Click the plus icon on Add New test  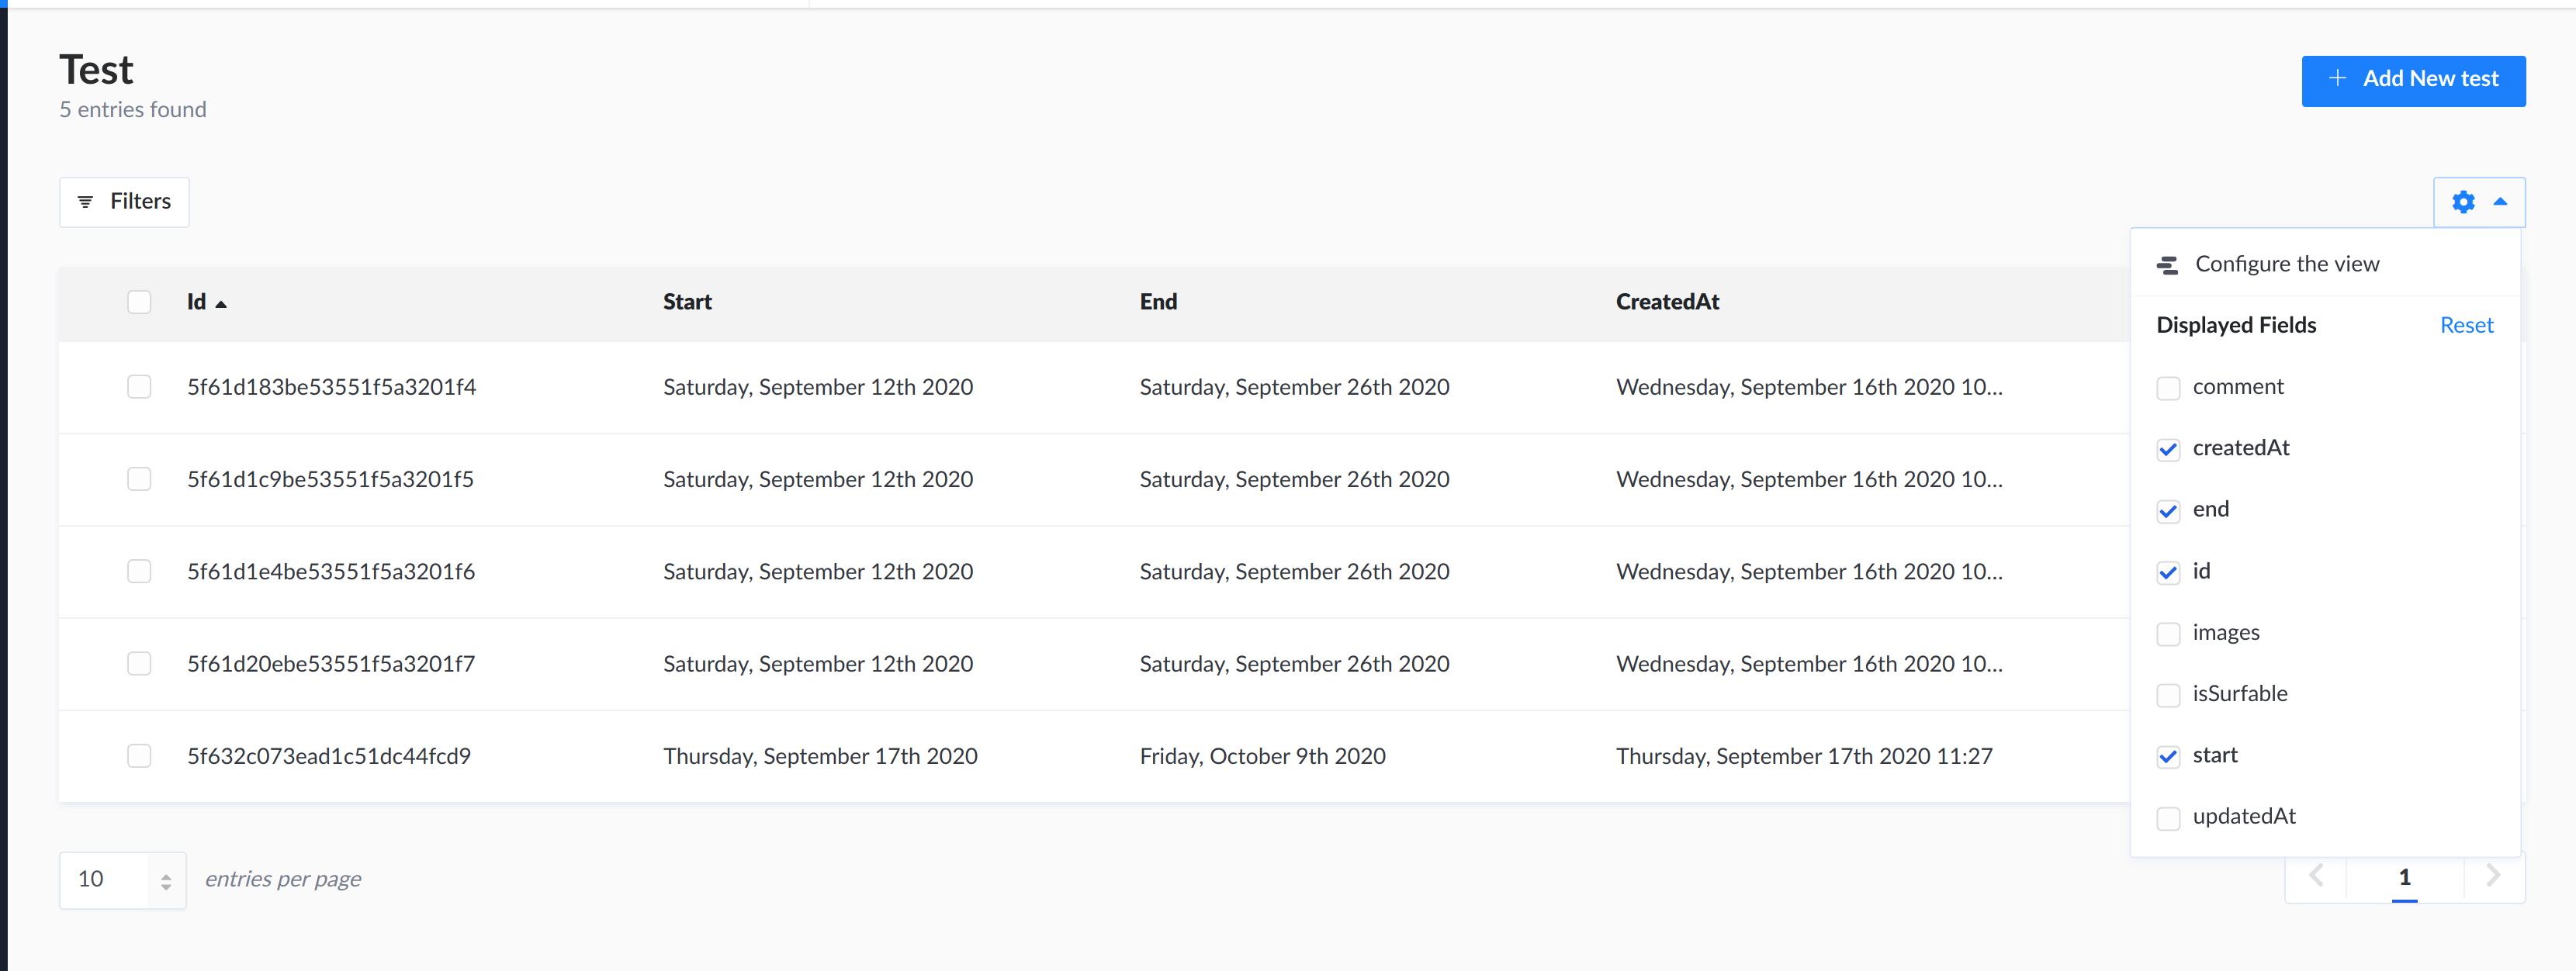[x=2337, y=79]
